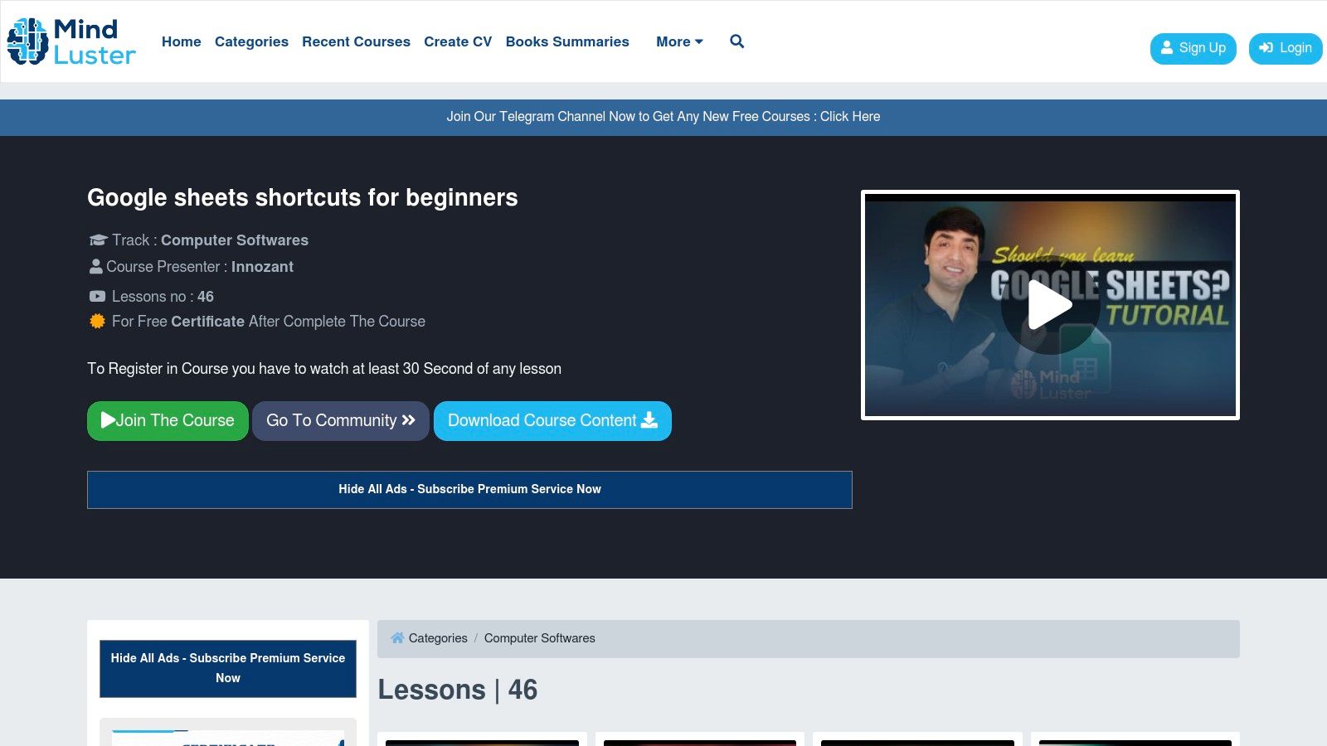Open the search magnifier icon
The image size is (1327, 746).
[736, 41]
